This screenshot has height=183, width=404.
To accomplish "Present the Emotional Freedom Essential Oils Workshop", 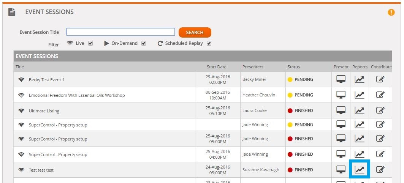I will [x=341, y=95].
